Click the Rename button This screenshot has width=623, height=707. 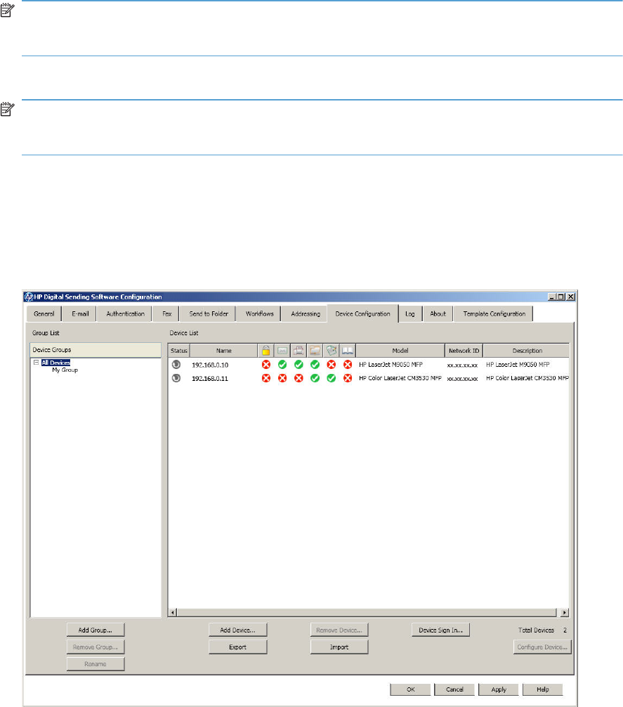tap(95, 663)
